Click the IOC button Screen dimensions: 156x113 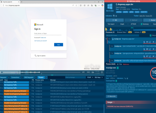(x=115, y=20)
